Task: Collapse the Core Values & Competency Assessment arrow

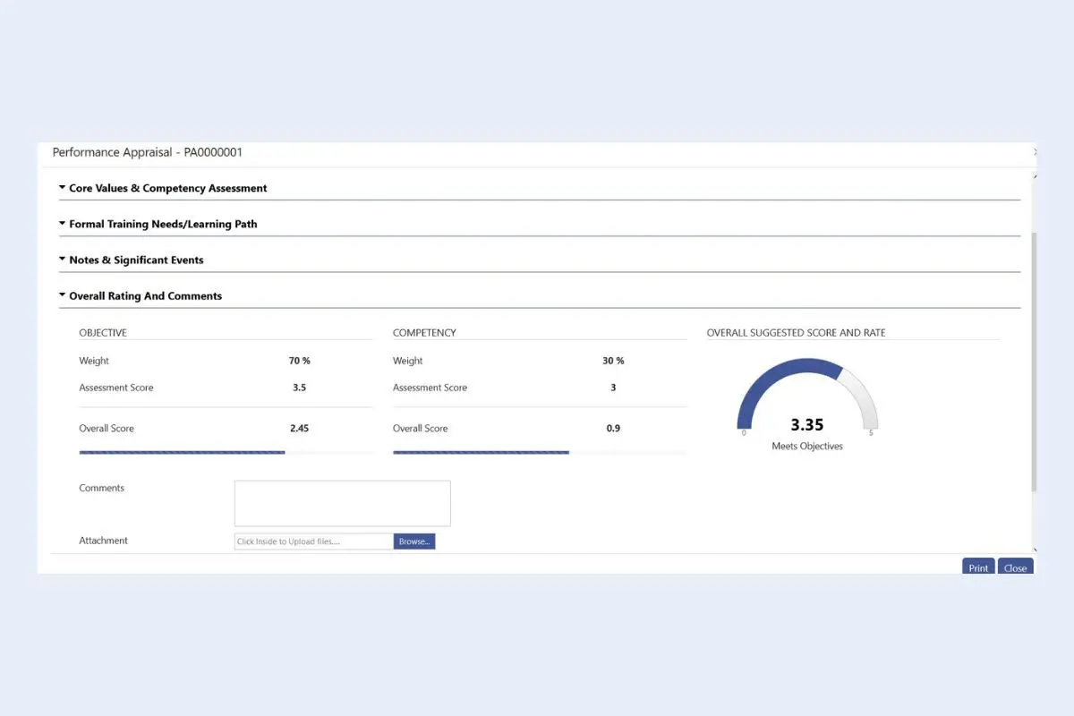Action: tap(63, 188)
